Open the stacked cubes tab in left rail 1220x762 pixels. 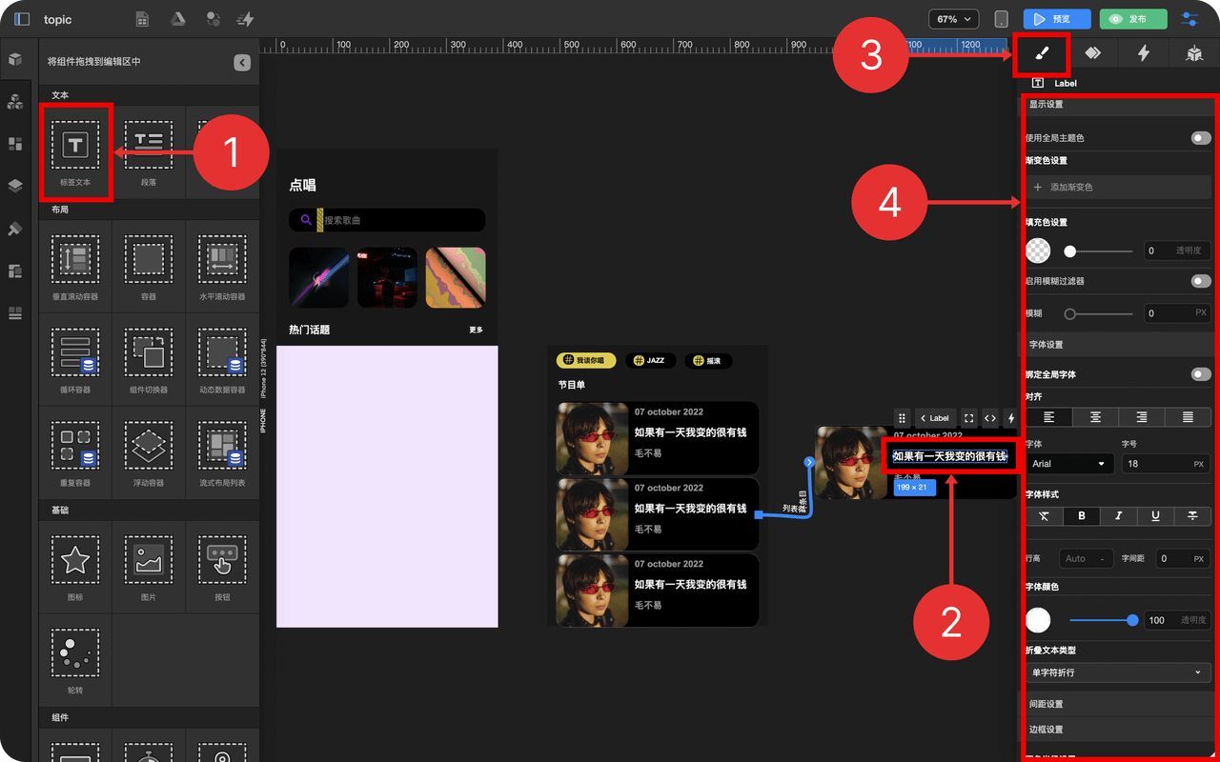click(15, 101)
